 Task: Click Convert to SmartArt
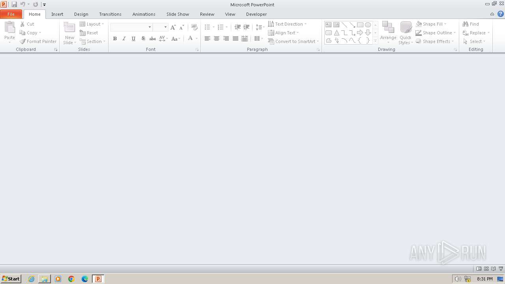[293, 41]
